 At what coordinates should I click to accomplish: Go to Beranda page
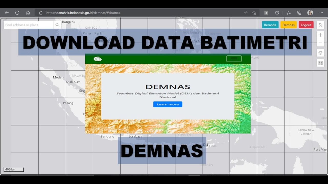click(x=270, y=25)
